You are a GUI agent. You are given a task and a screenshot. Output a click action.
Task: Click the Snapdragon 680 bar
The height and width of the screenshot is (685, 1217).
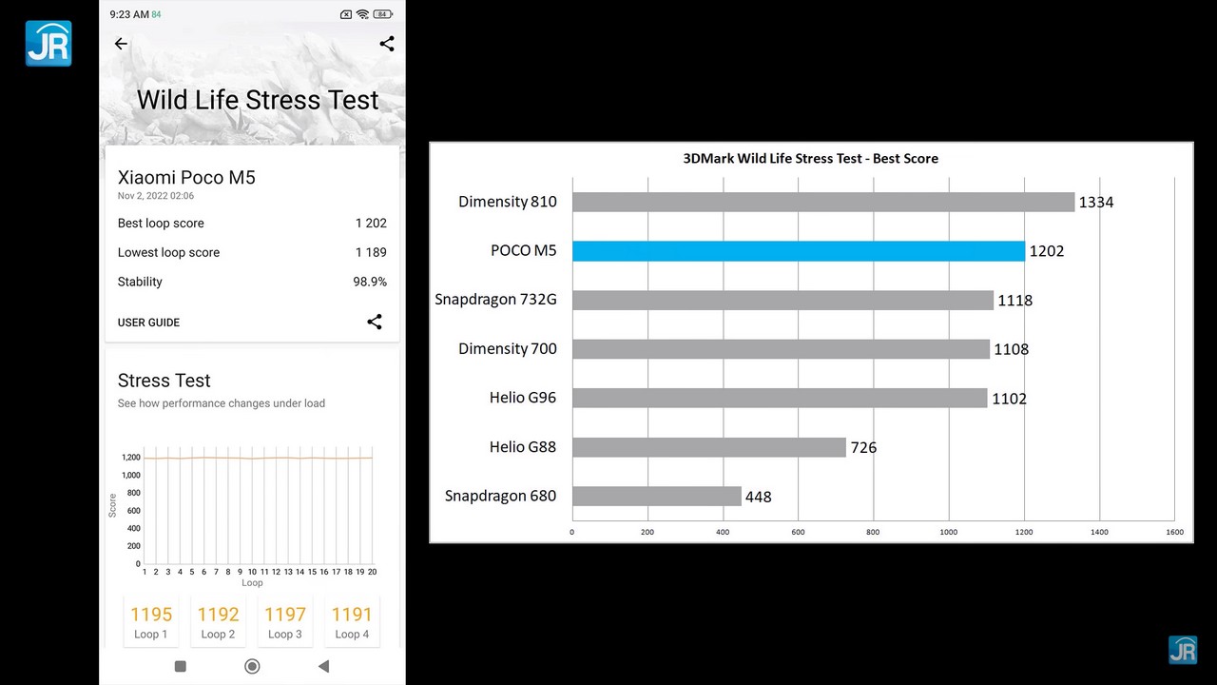click(x=657, y=496)
